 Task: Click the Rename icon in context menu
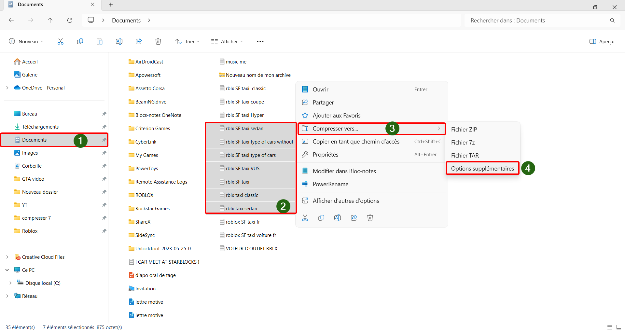[338, 218]
